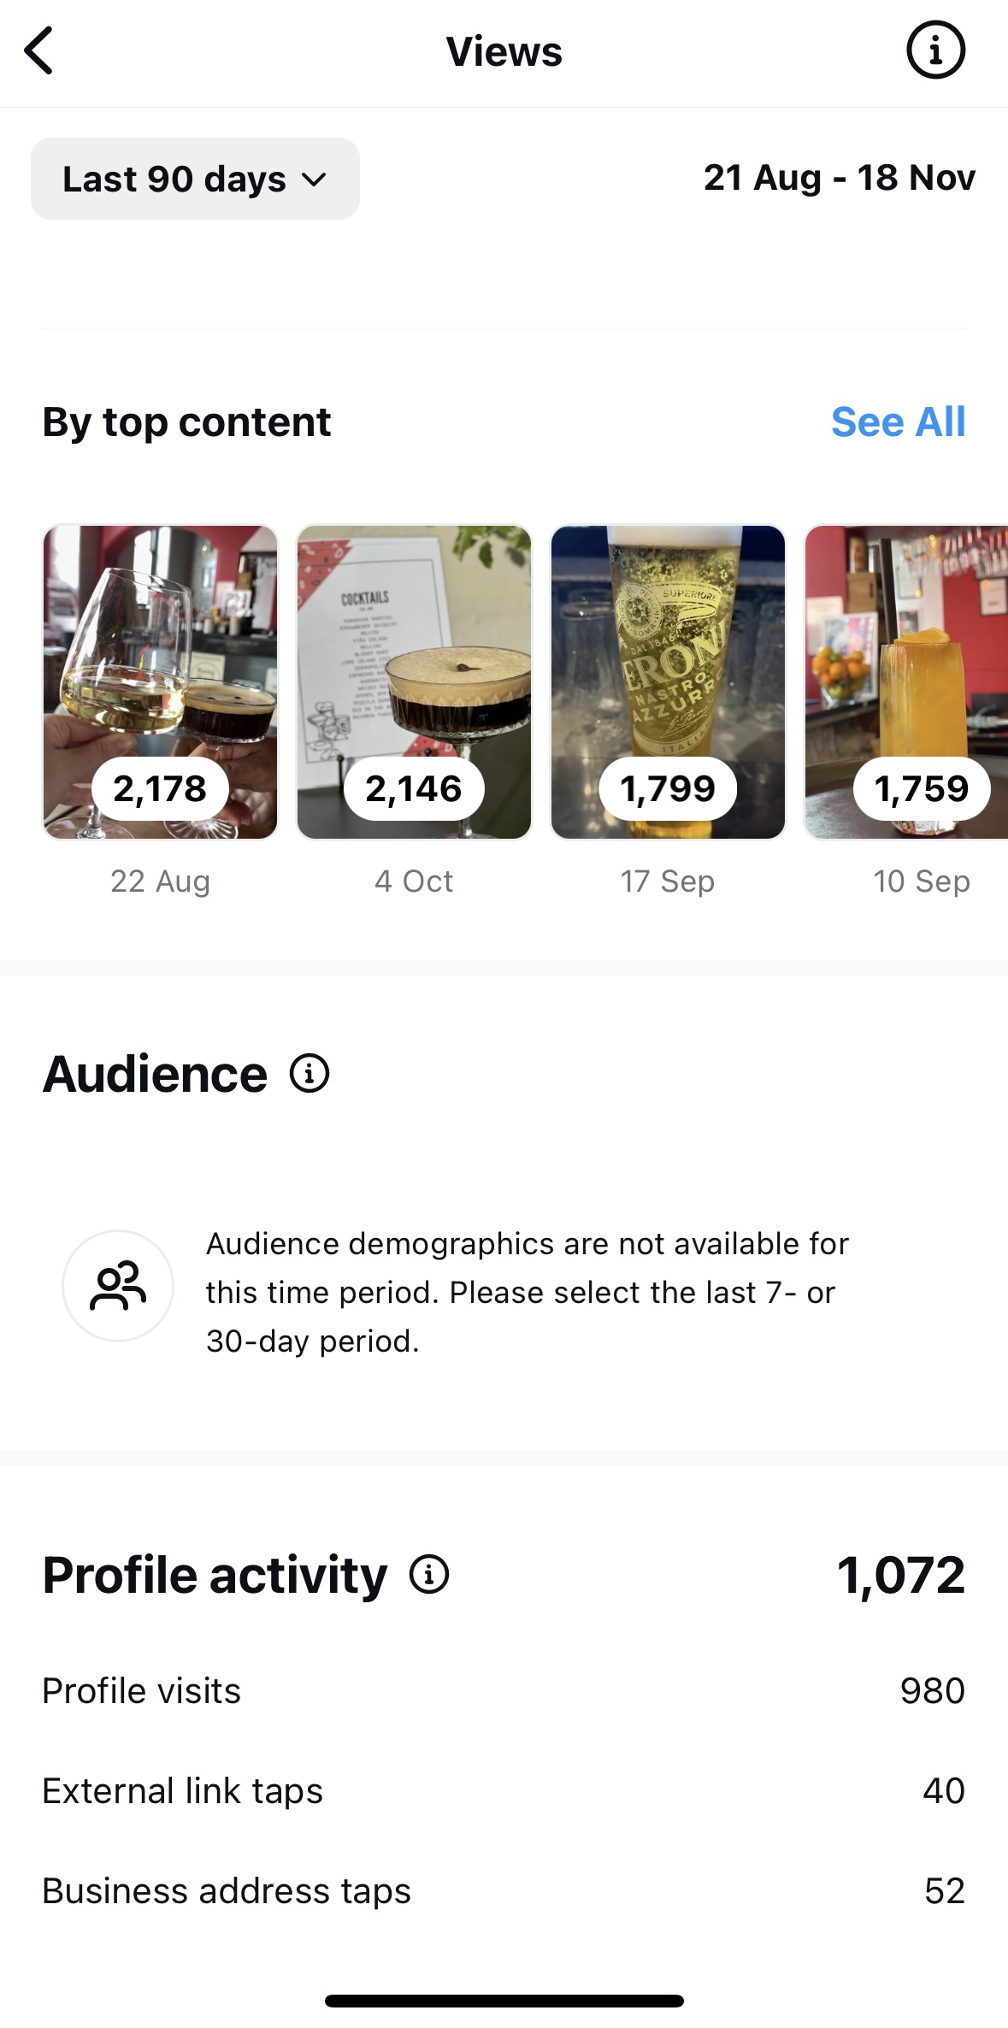Open the 17 Sep Peroni beer post
This screenshot has width=1008, height=2028.
(x=668, y=650)
